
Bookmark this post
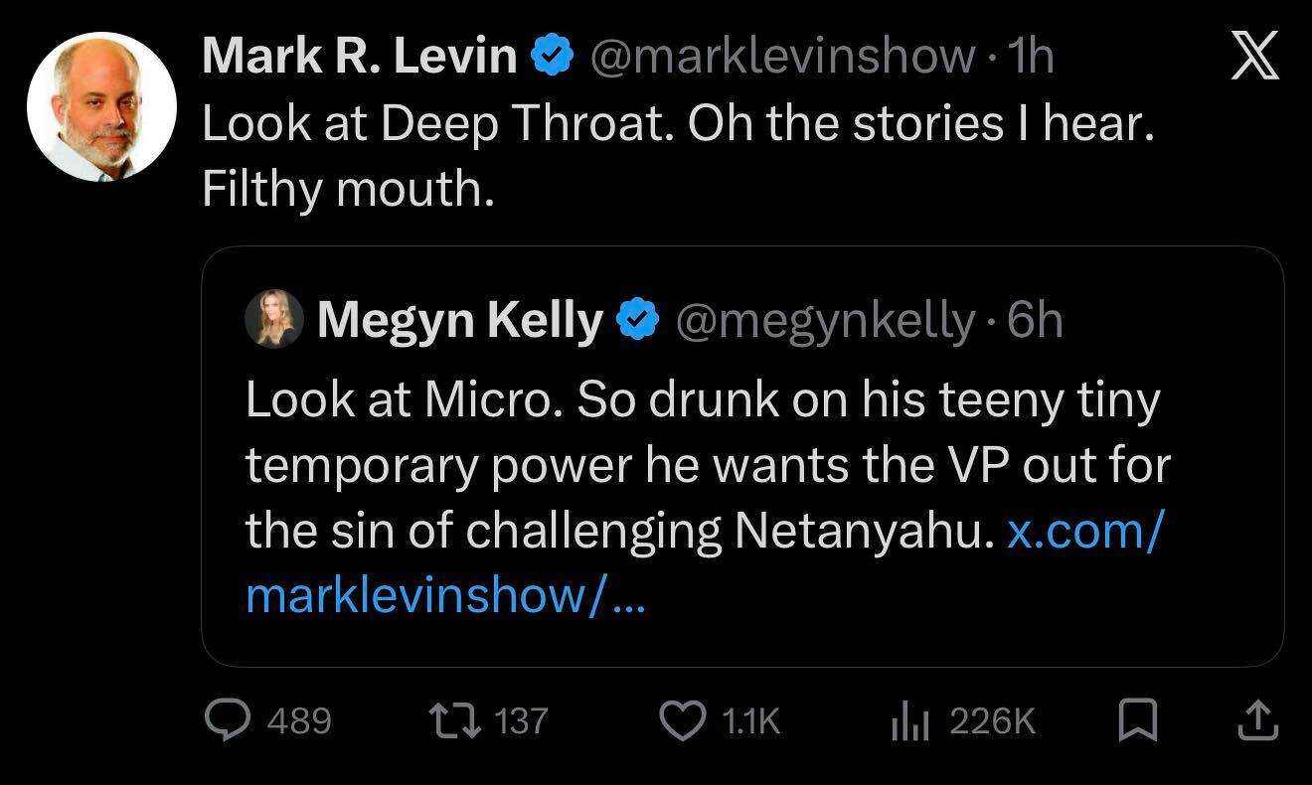click(x=1137, y=720)
